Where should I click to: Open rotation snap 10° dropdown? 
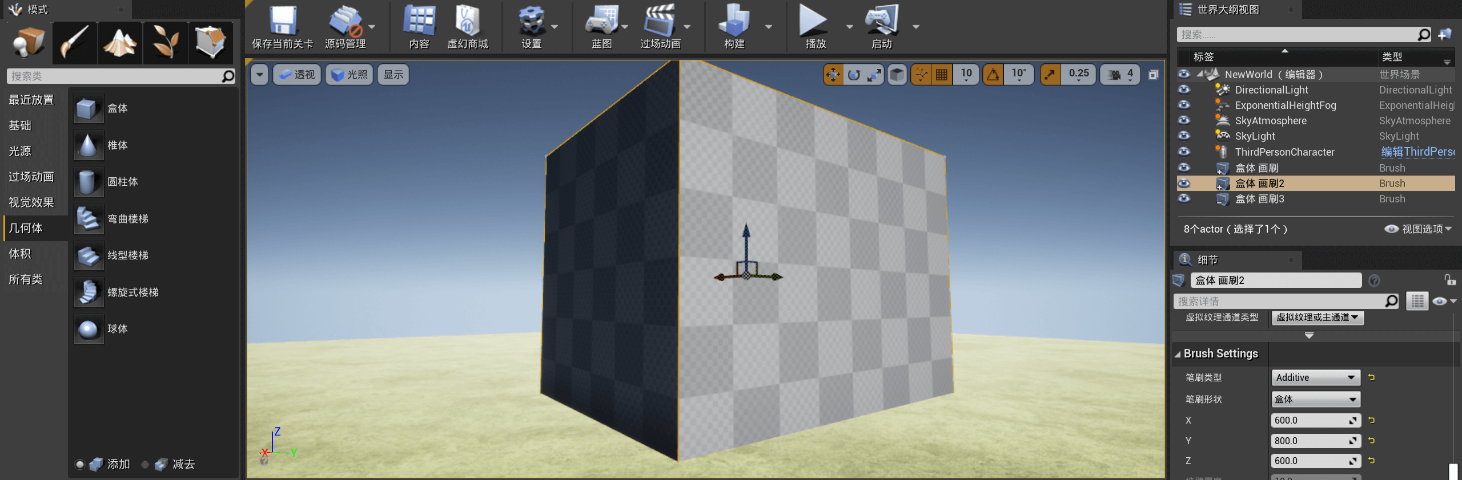tap(1019, 74)
